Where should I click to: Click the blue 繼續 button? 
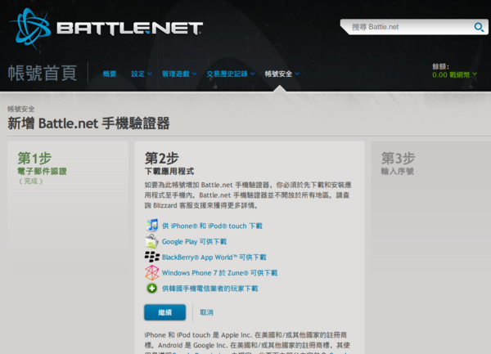(165, 312)
